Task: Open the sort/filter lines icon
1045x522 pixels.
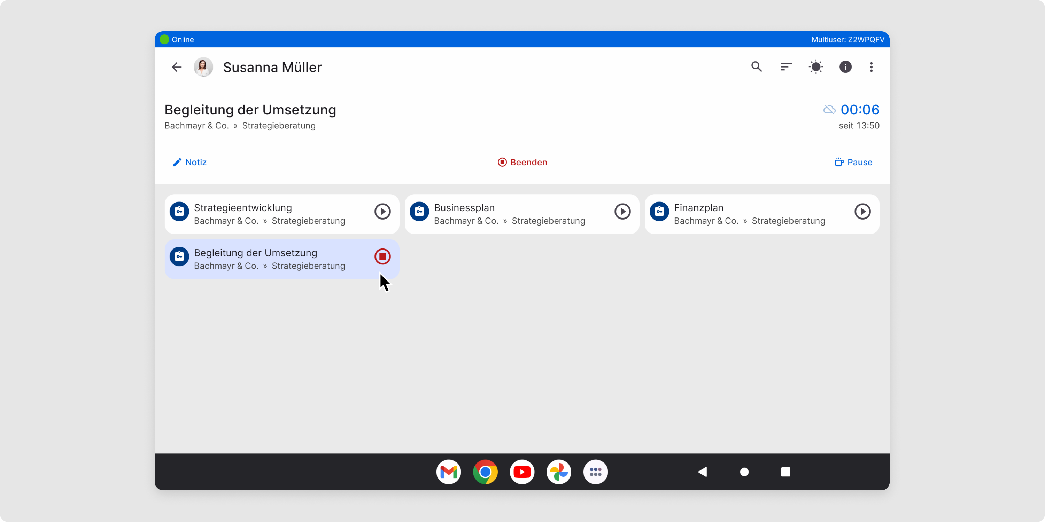Action: click(786, 66)
